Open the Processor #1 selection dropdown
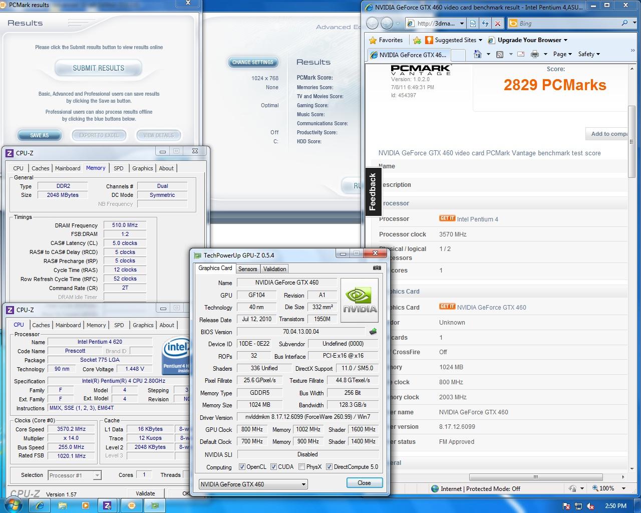Viewport: 641px width, 513px height. point(75,475)
